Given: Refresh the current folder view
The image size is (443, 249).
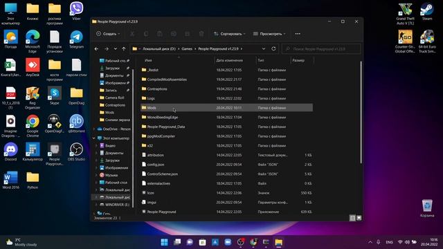Looking at the screenshot, I should (273, 48).
